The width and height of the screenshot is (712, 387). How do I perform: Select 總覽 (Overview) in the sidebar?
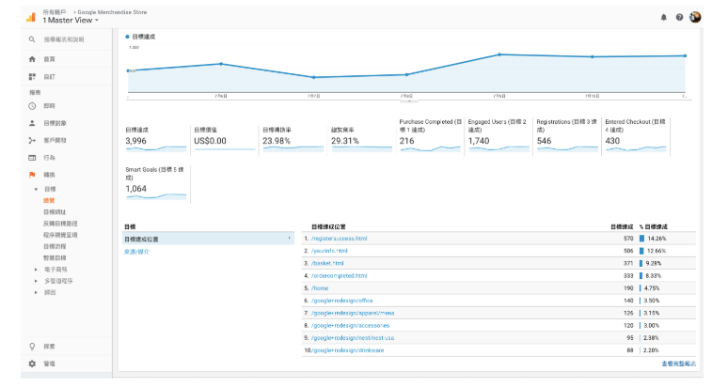pyautogui.click(x=49, y=200)
